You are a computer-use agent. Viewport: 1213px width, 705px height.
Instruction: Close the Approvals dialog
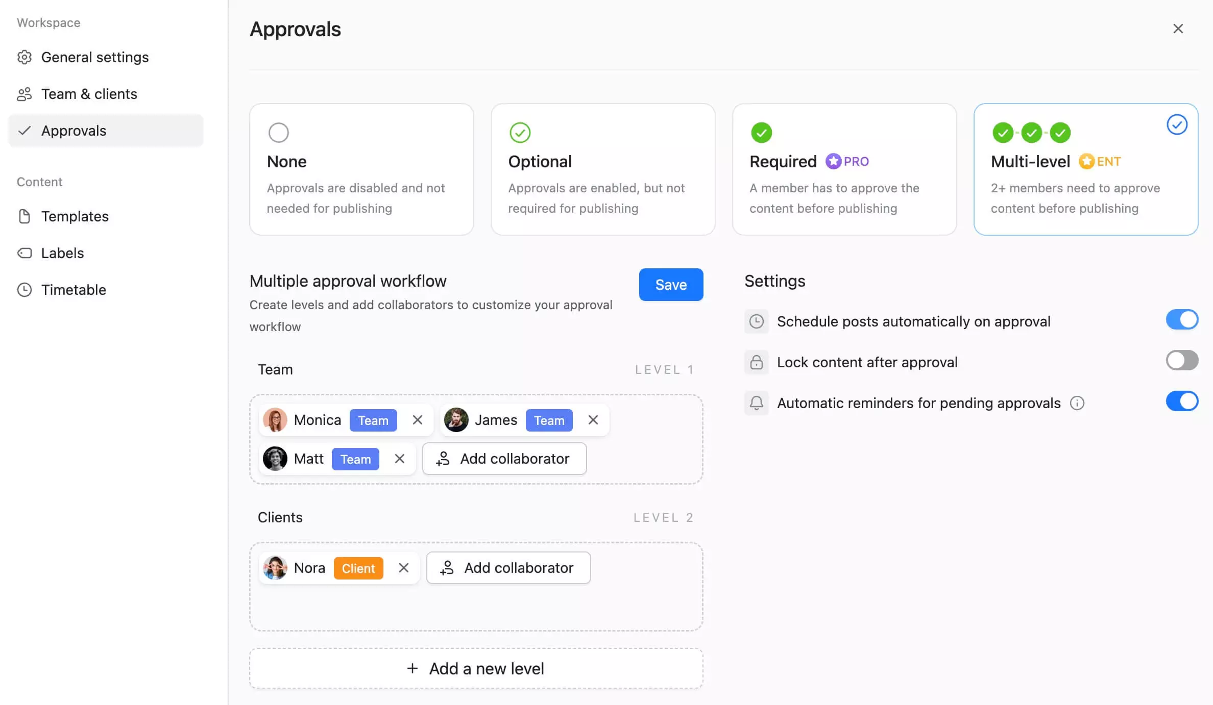coord(1178,29)
